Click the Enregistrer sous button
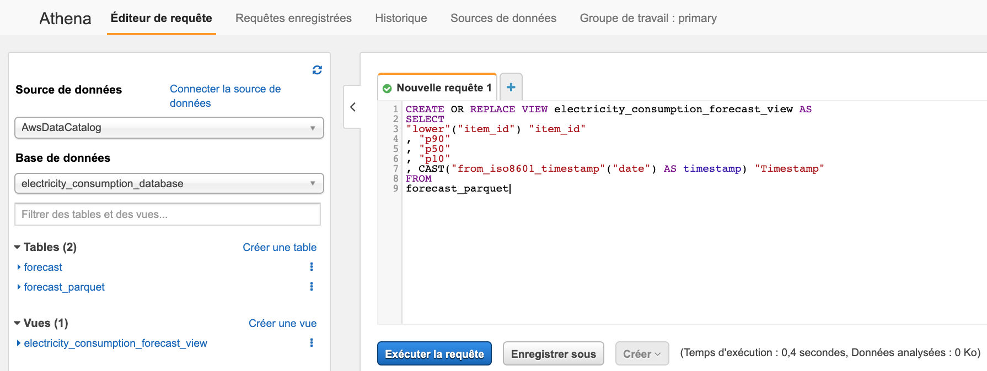The width and height of the screenshot is (987, 371). (x=553, y=354)
